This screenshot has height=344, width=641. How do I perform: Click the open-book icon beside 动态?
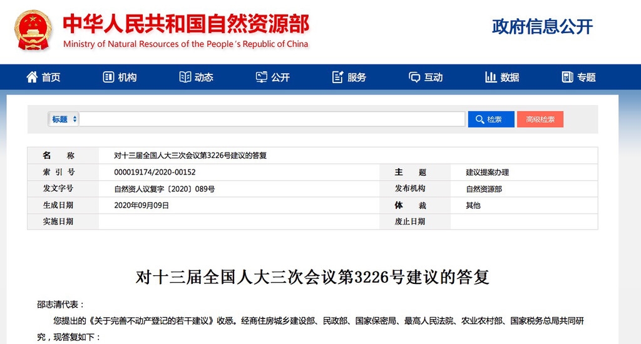[185, 77]
